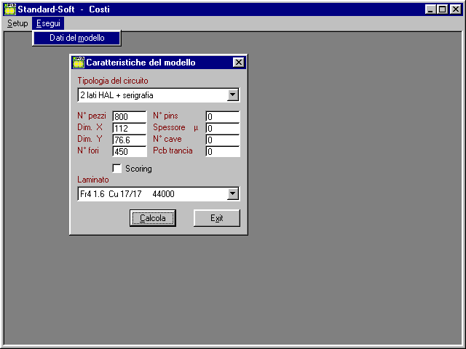The image size is (466, 349).
Task: Open the Setup menu
Action: click(x=17, y=23)
